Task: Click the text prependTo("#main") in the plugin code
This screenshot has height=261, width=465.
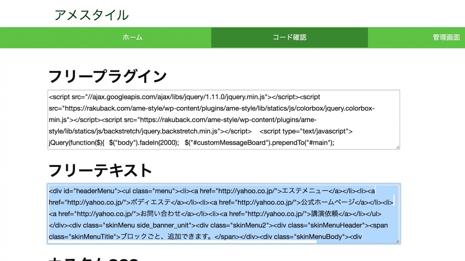Action: pos(302,143)
